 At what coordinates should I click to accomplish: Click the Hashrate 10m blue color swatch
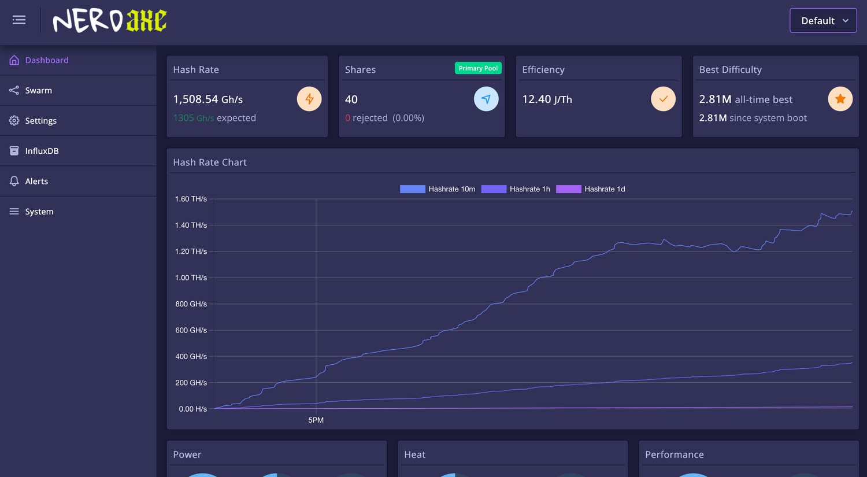413,189
